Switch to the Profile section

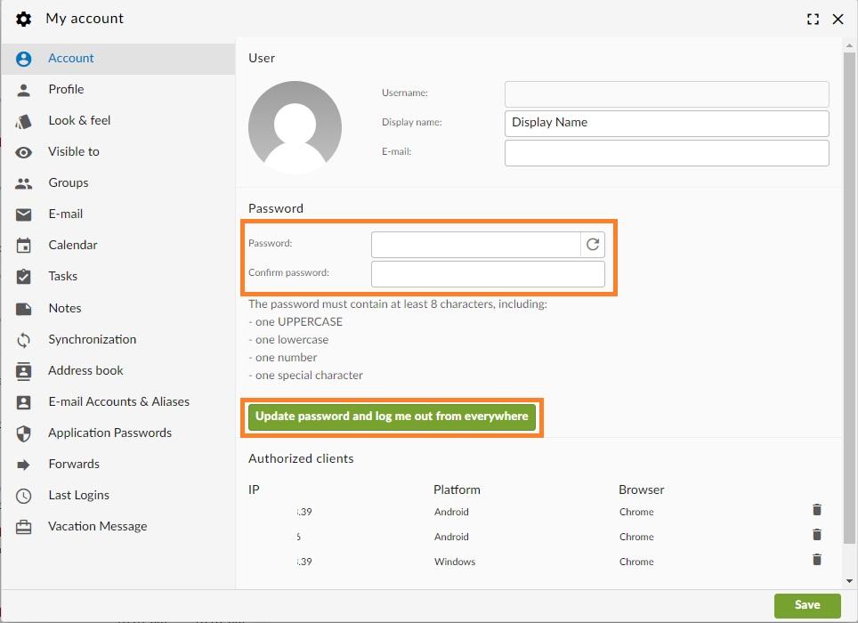[66, 89]
